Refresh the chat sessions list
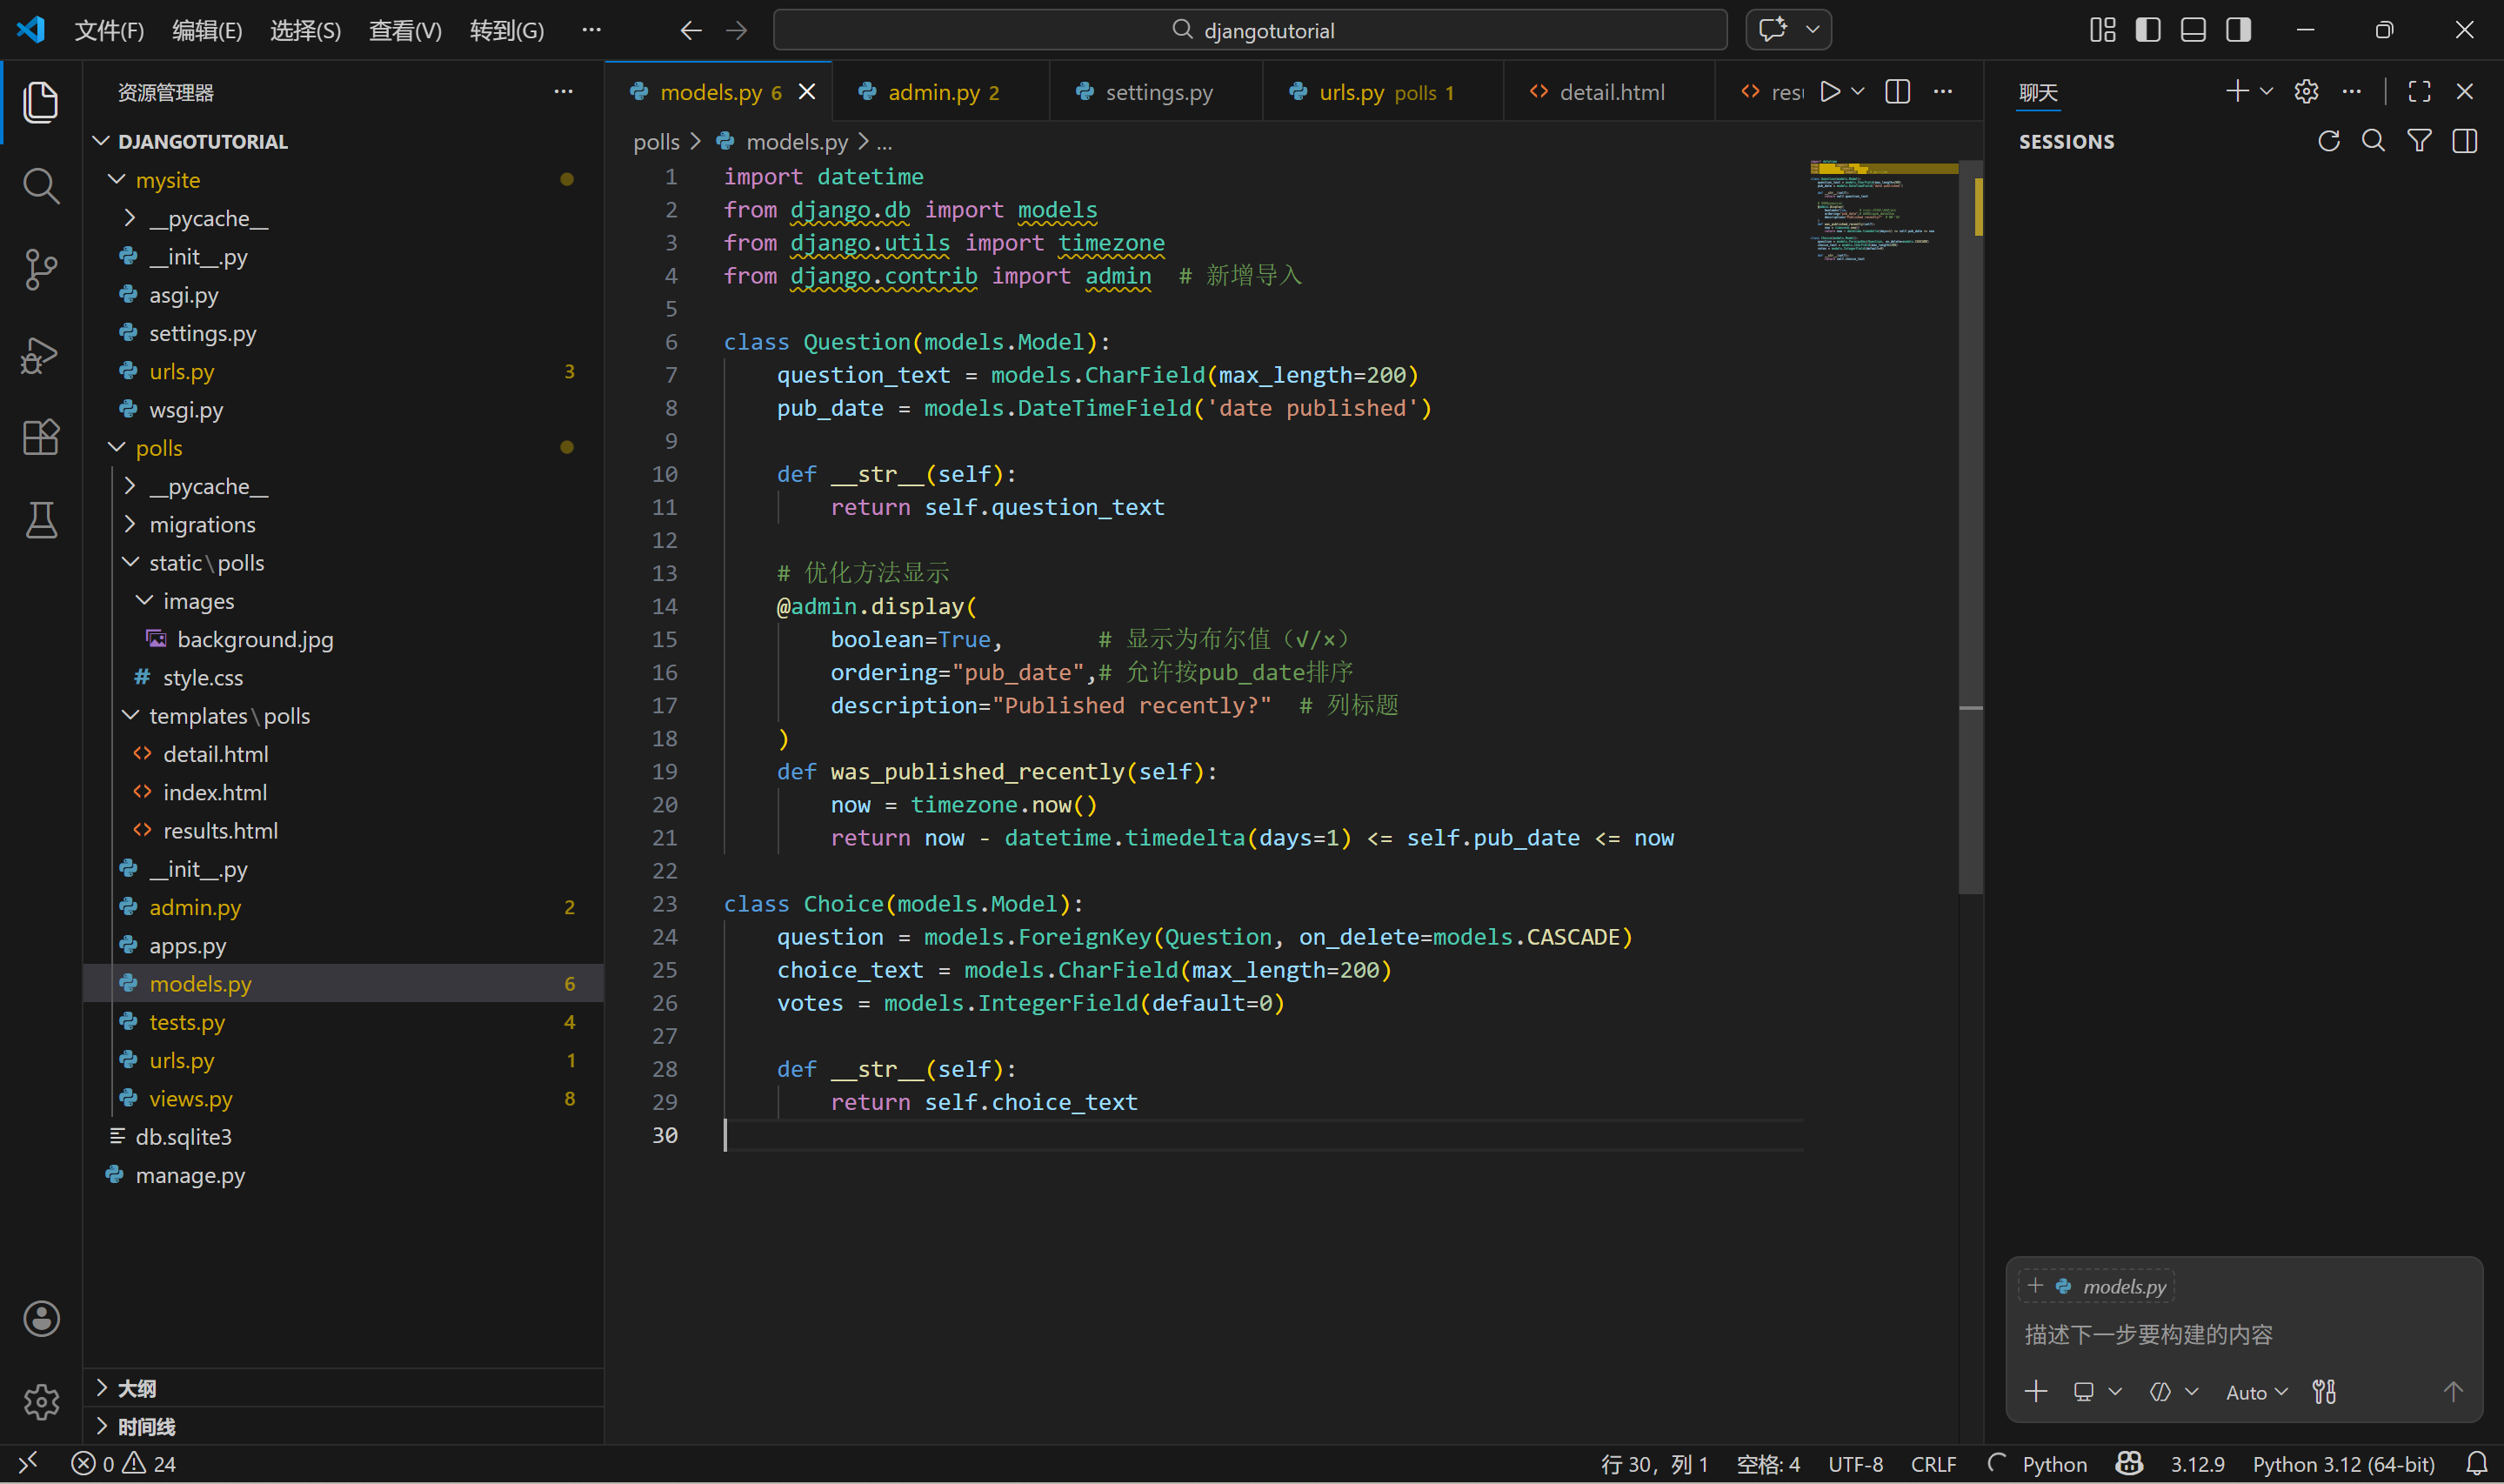This screenshot has height=1484, width=2504. [2328, 141]
